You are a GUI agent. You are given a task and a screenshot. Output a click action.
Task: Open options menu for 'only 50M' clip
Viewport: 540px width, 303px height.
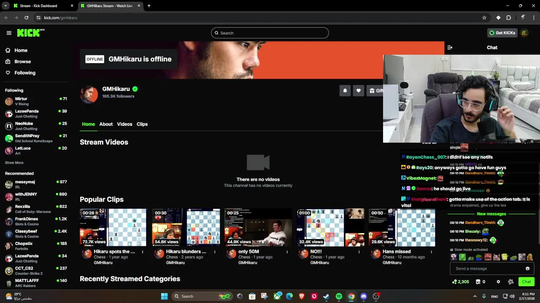287,252
